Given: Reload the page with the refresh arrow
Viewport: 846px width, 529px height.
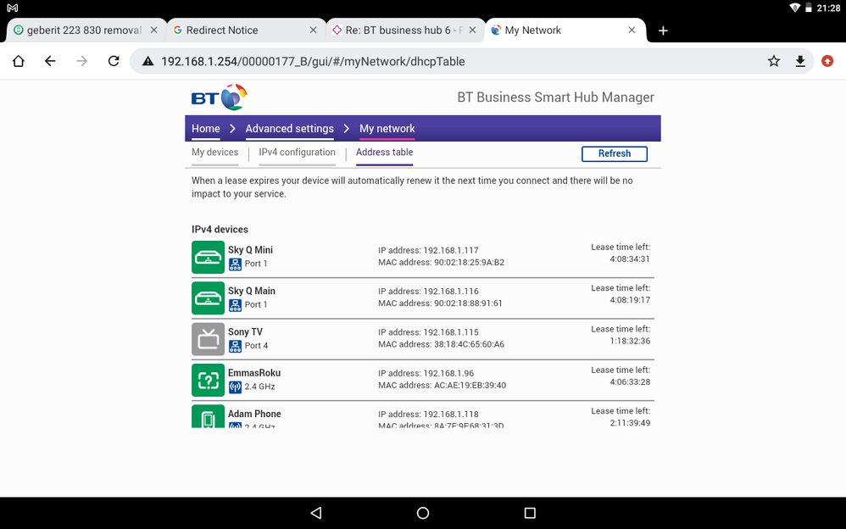Looking at the screenshot, I should click(114, 61).
